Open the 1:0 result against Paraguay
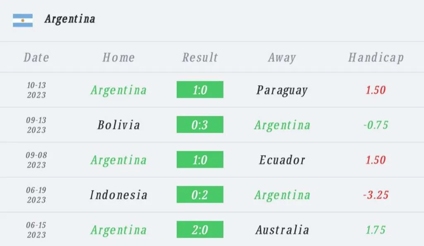Image resolution: width=424 pixels, height=246 pixels. tap(200, 90)
